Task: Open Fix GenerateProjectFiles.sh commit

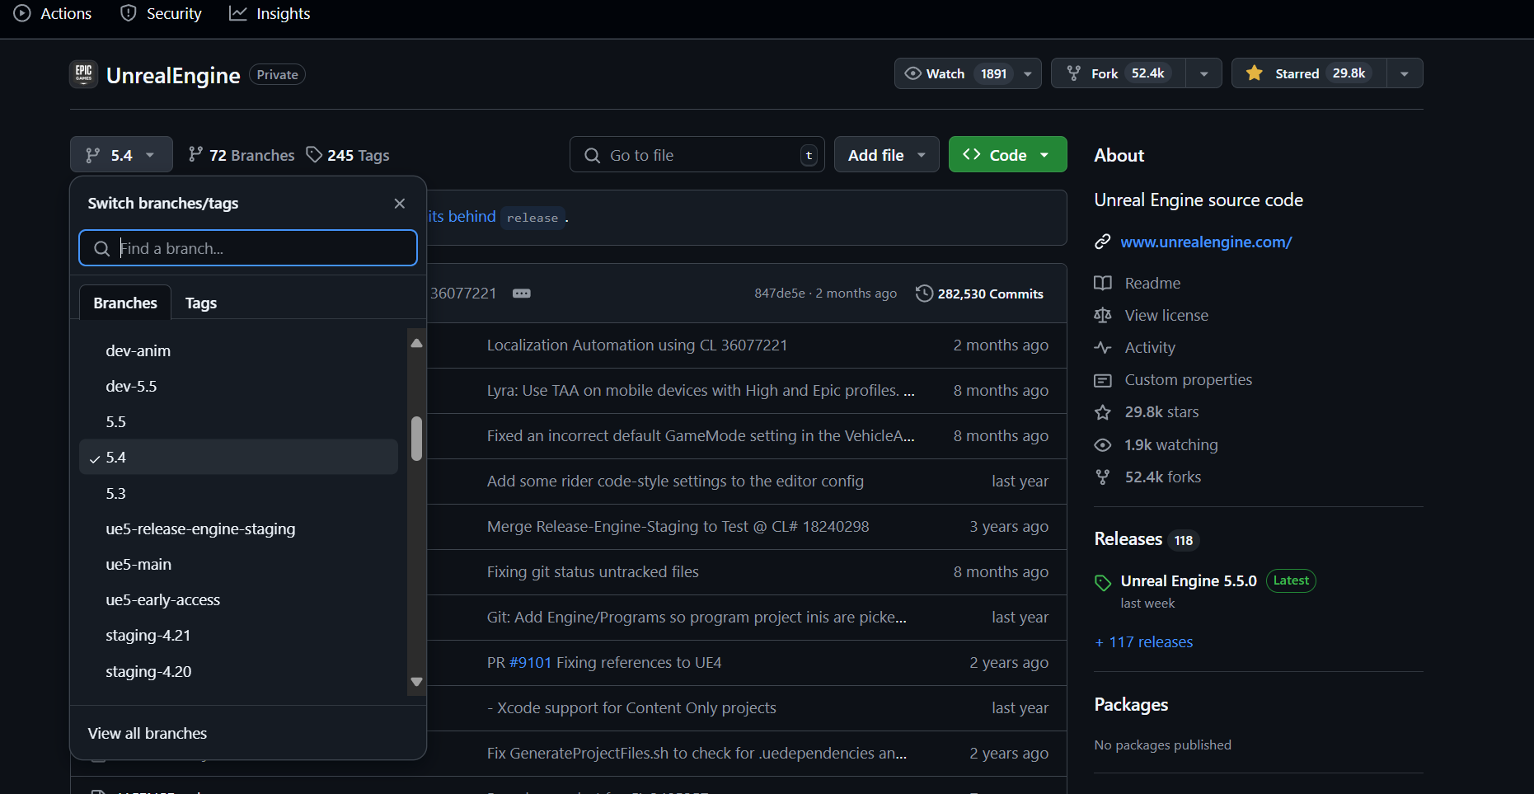Action: click(697, 754)
